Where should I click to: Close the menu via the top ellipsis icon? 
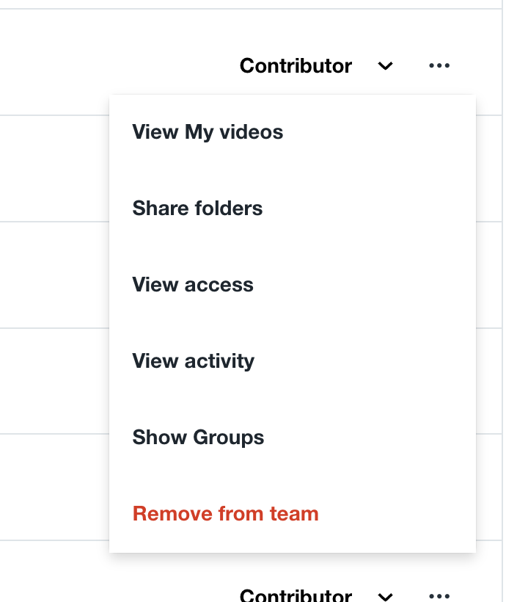click(x=439, y=66)
